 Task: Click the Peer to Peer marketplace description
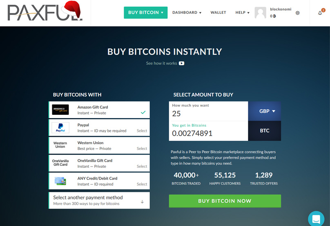223,158
